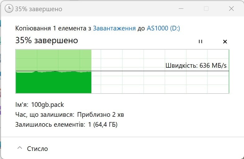Close the copy progress window
The width and height of the screenshot is (244, 159).
231,9
